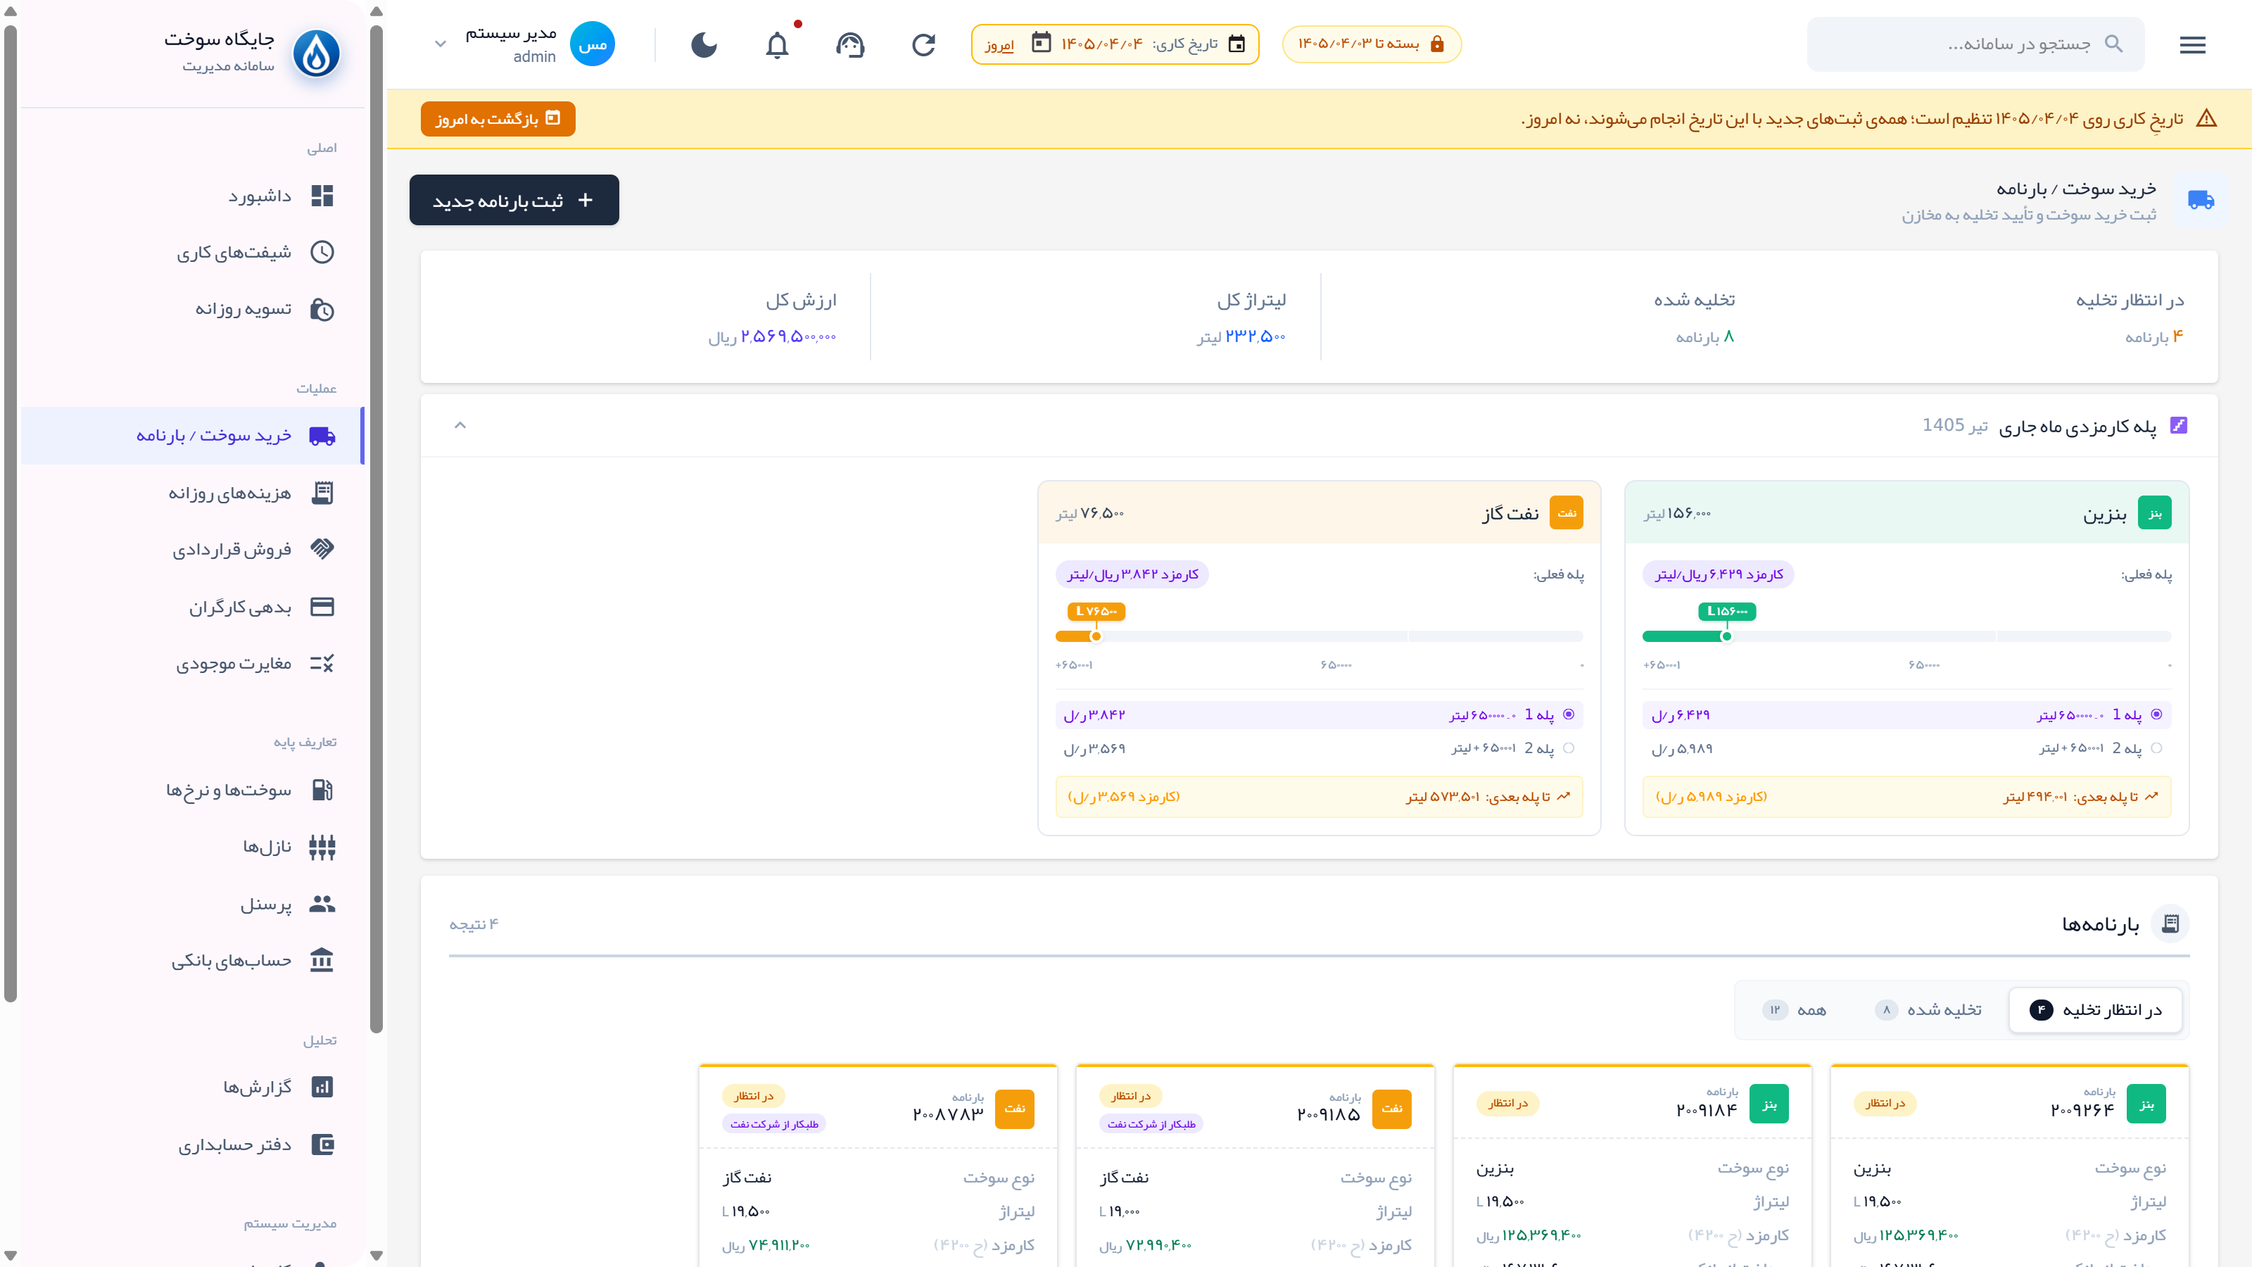The image size is (2252, 1267).
Task: Expand the user menu chevron next to admin
Action: [441, 44]
